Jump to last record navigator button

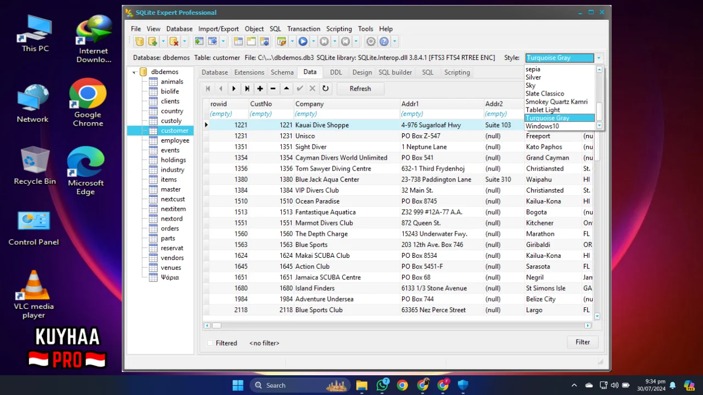pyautogui.click(x=247, y=88)
